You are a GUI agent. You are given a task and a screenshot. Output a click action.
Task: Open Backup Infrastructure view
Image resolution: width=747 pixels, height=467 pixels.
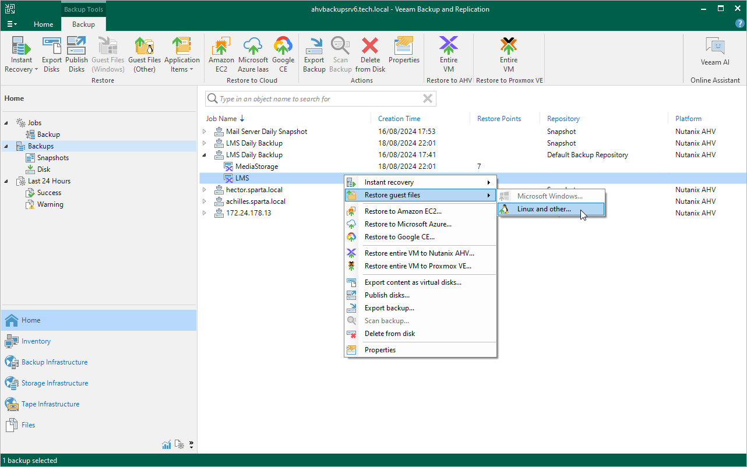tap(54, 362)
